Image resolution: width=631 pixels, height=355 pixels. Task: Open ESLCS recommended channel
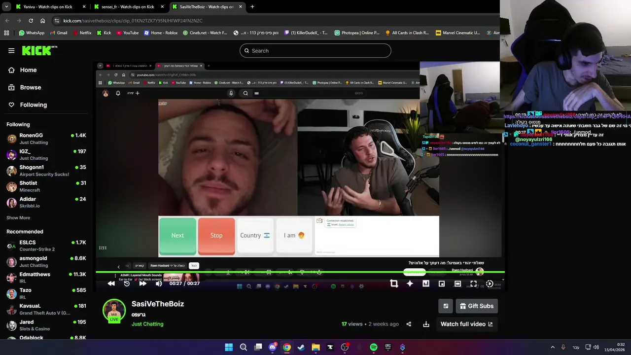tap(46, 246)
